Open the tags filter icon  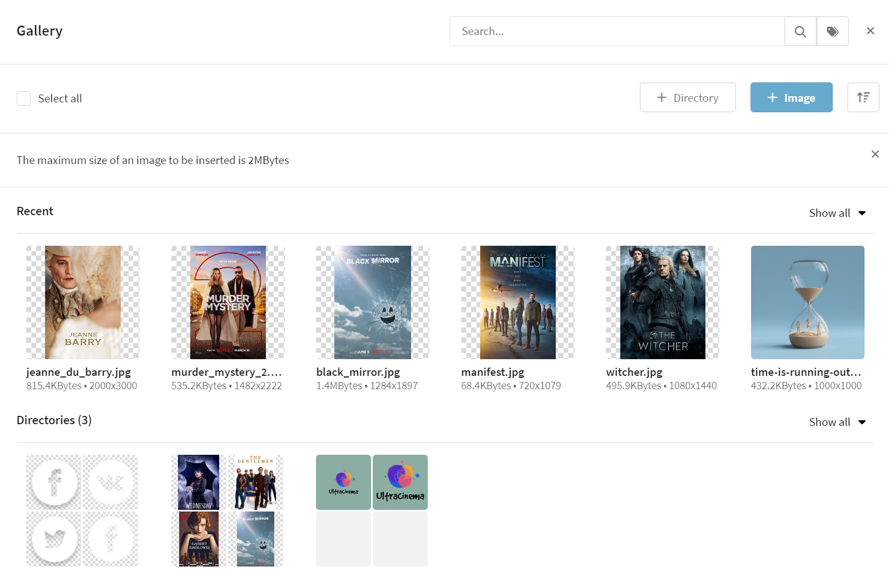(x=832, y=31)
